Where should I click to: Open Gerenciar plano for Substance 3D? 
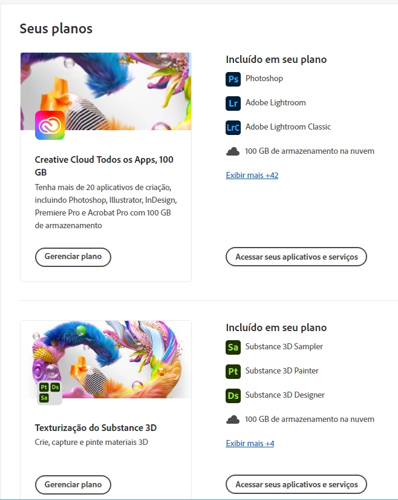73,485
